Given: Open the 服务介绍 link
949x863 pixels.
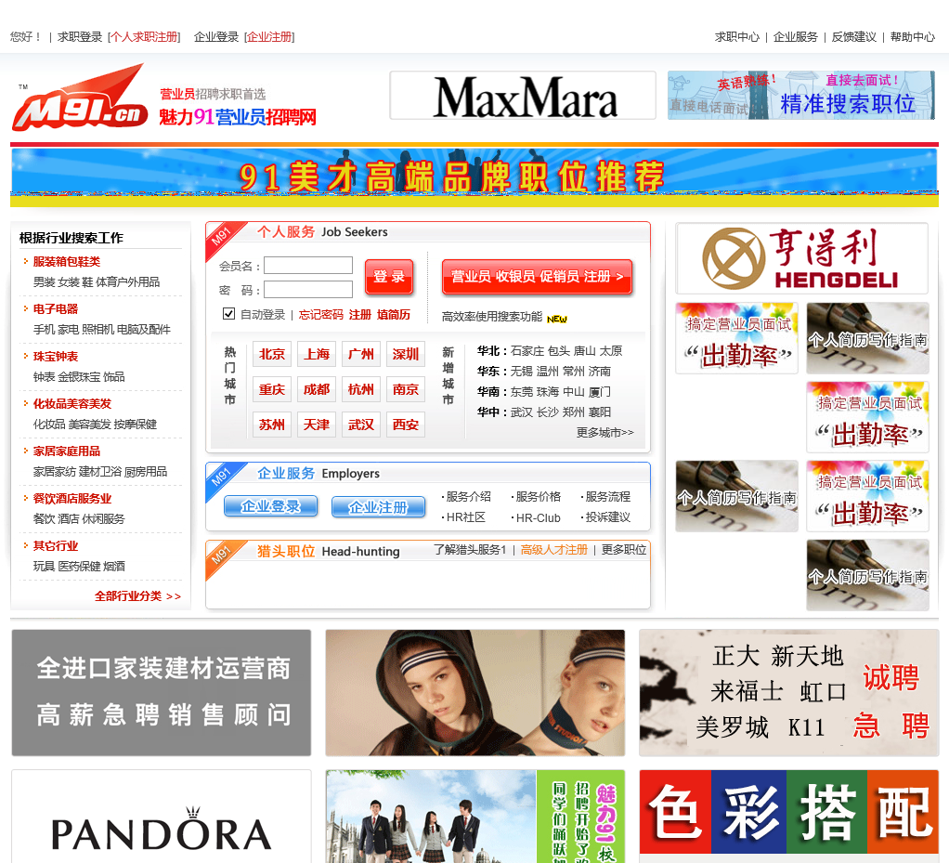Looking at the screenshot, I should tap(467, 497).
